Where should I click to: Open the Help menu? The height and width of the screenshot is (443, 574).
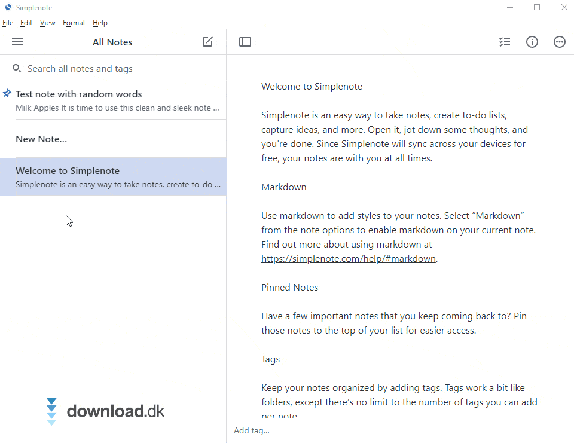coord(100,23)
